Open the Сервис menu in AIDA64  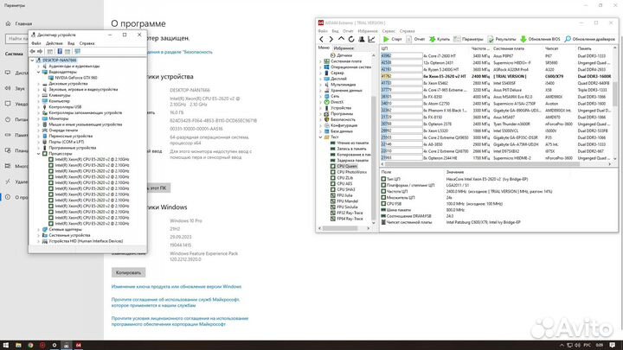pyautogui.click(x=389, y=31)
